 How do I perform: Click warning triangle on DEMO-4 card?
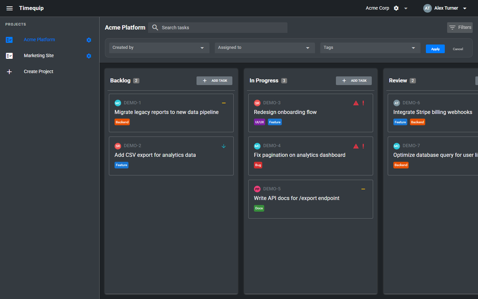(356, 146)
